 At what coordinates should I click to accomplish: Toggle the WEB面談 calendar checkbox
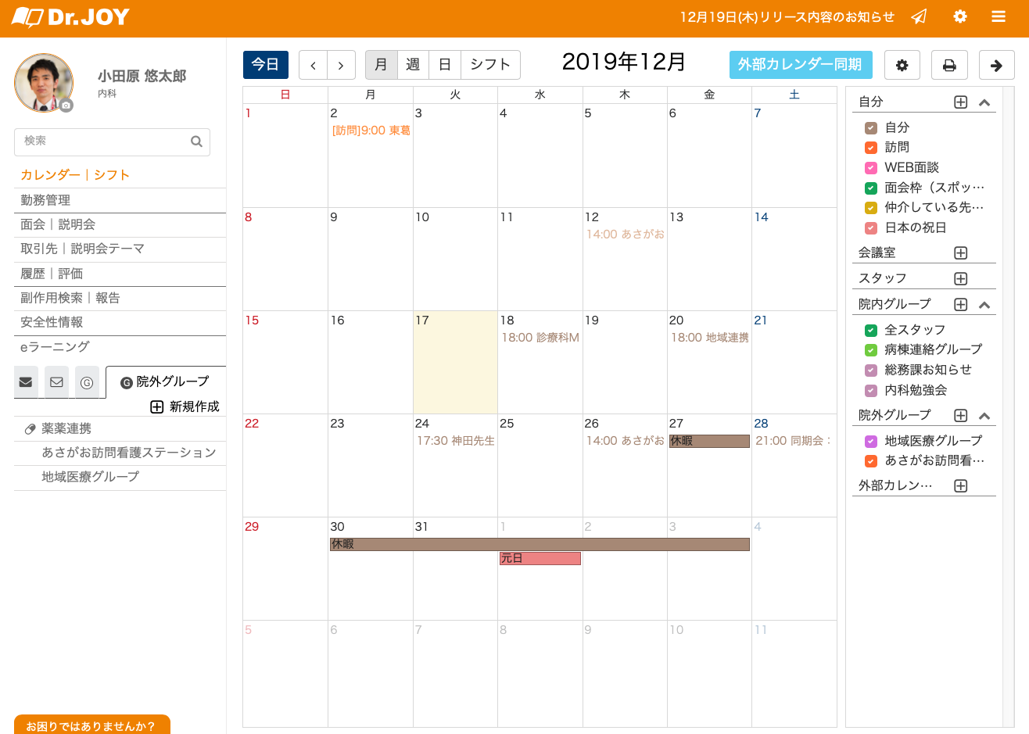tap(871, 168)
